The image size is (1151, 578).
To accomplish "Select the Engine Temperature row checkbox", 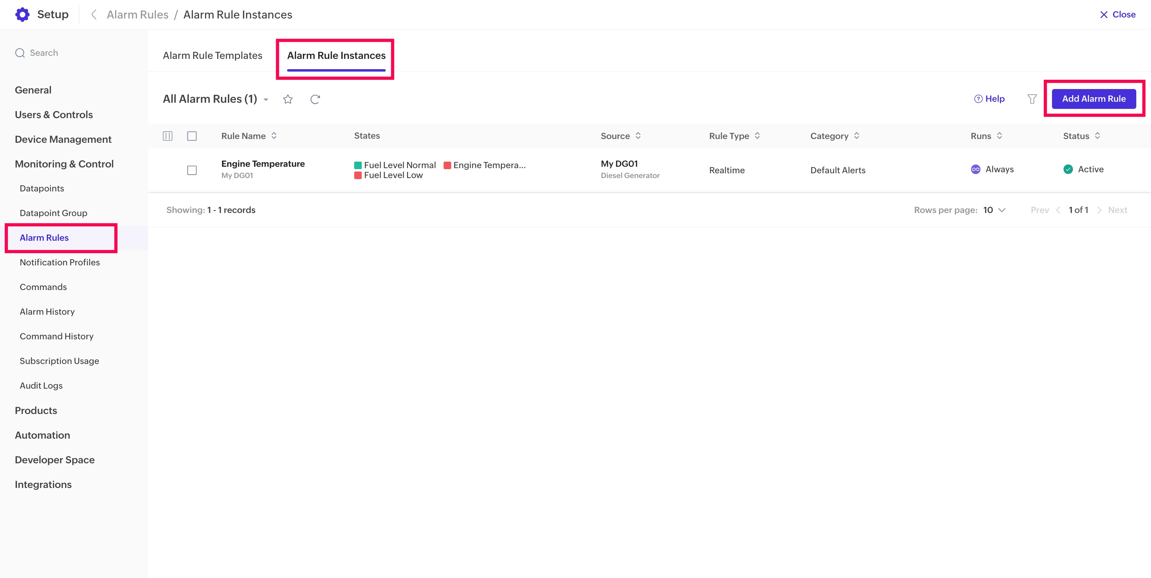I will 192,170.
